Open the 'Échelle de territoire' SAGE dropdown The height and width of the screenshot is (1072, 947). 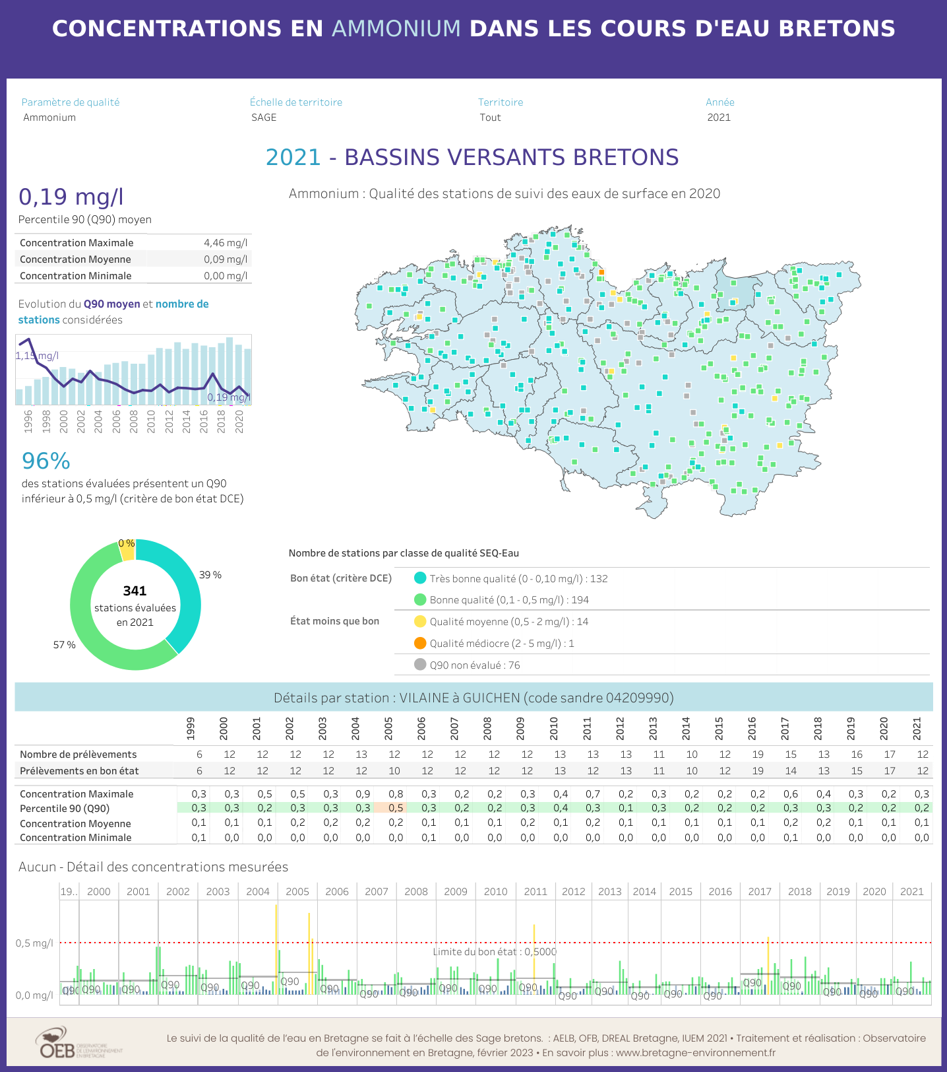click(x=264, y=117)
